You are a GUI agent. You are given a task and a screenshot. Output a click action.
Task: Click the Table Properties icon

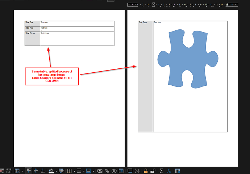coord(178,171)
